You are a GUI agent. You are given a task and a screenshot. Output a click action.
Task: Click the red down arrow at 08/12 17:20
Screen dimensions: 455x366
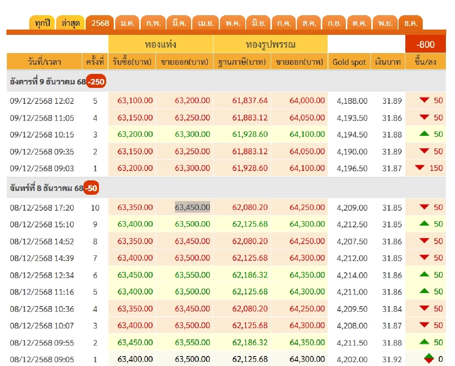424,207
